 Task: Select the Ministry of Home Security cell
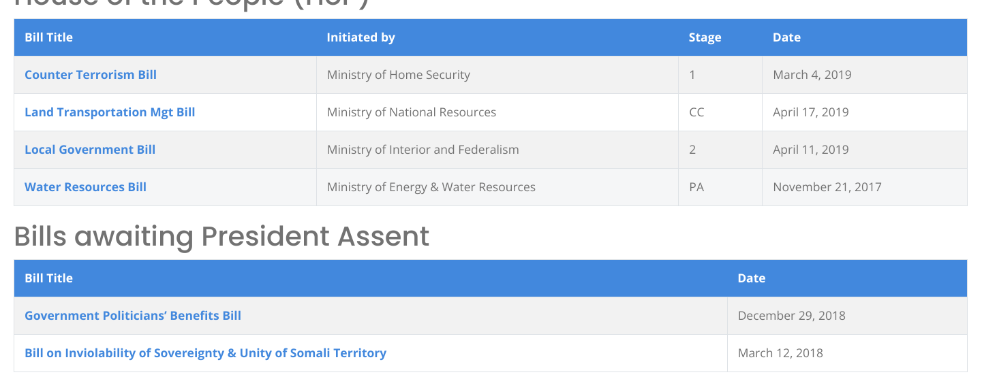pyautogui.click(x=398, y=75)
